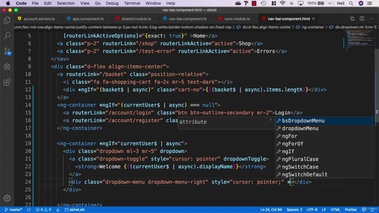
Task: Open the Help menu
Action: [171, 3]
